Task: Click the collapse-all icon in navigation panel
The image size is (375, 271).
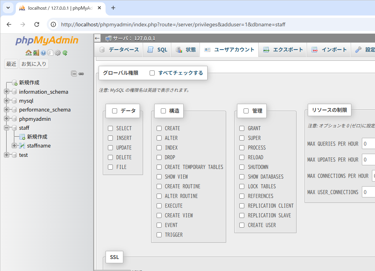Action: 74,74
